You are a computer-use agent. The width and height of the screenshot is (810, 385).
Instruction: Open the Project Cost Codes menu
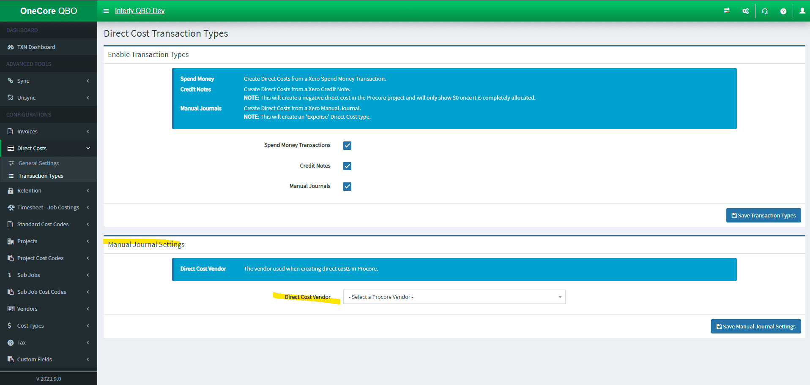click(48, 258)
